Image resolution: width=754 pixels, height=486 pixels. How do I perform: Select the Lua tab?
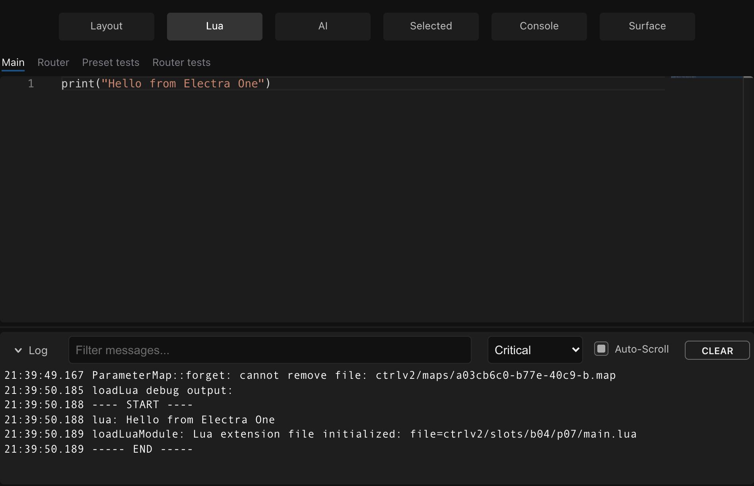click(215, 26)
